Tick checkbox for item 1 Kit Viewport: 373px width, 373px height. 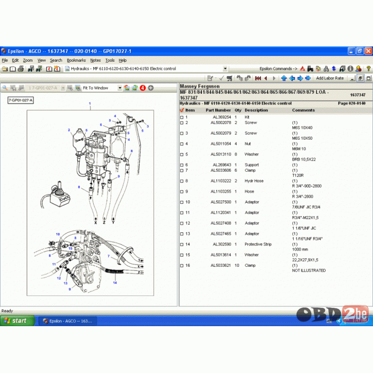click(182, 117)
